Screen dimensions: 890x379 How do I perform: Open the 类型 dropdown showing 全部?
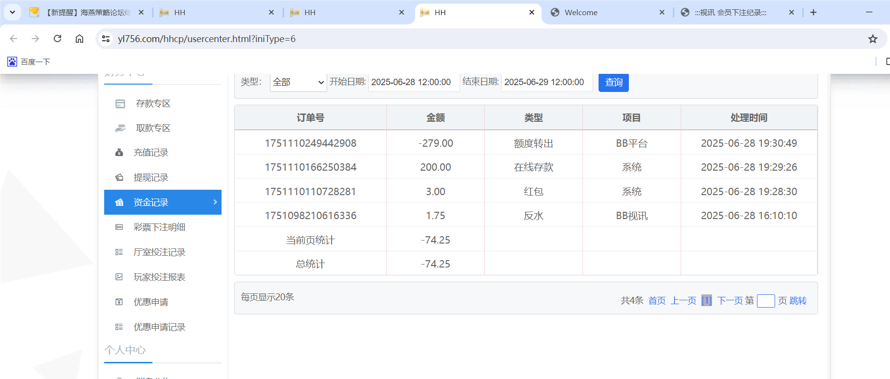298,82
